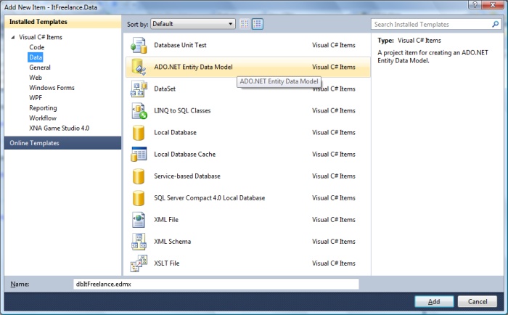Click the search magnifier icon
Viewport: 508px width, 315px height.
coord(496,24)
